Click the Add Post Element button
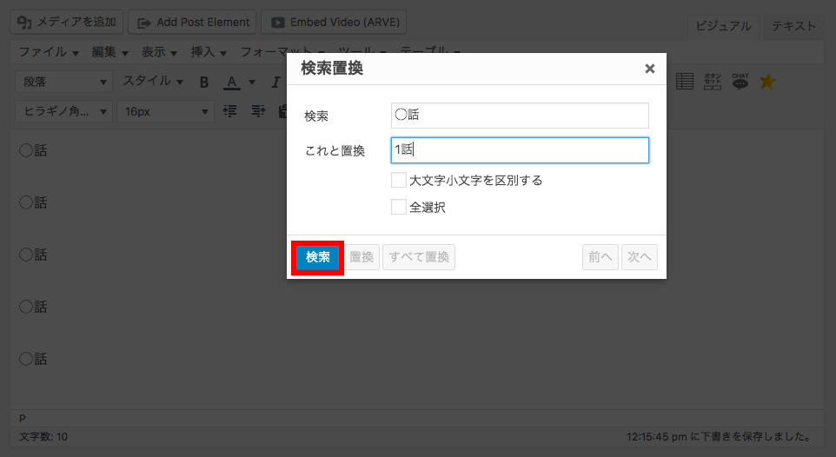Viewport: 836px width, 457px height. pos(192,23)
